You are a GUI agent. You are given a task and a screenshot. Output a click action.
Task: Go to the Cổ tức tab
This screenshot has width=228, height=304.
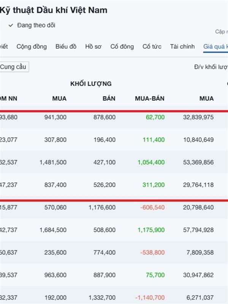152,46
